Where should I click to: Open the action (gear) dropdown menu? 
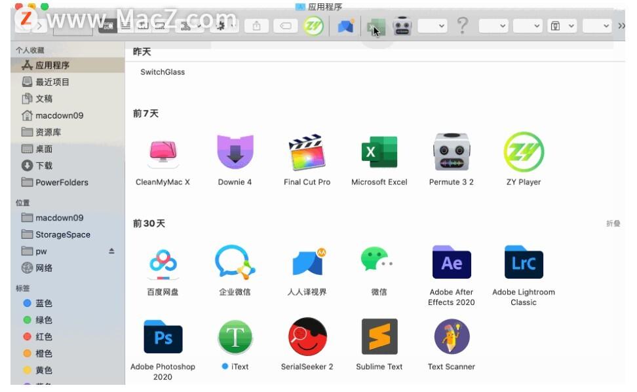tap(221, 26)
